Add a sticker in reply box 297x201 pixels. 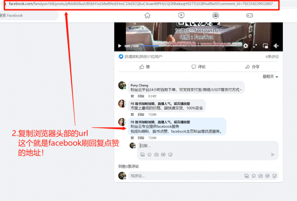[x=170, y=154]
